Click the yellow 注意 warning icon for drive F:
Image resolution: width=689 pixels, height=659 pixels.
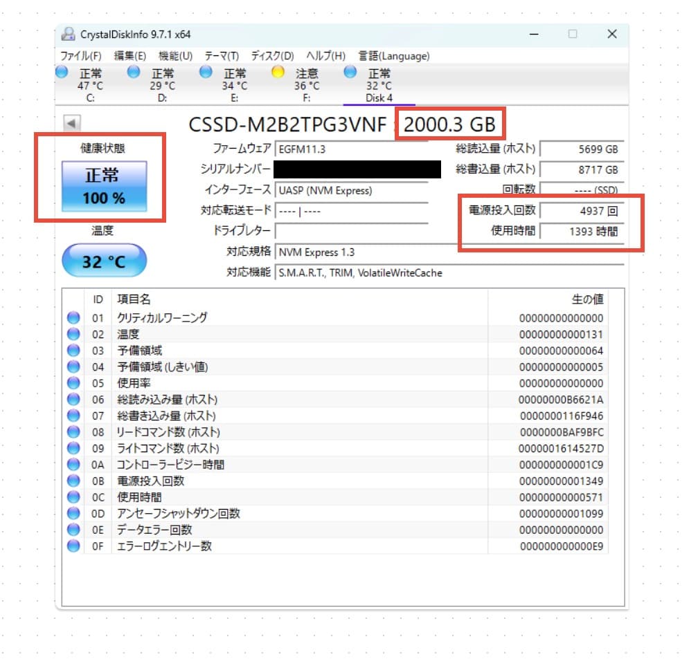tap(277, 72)
